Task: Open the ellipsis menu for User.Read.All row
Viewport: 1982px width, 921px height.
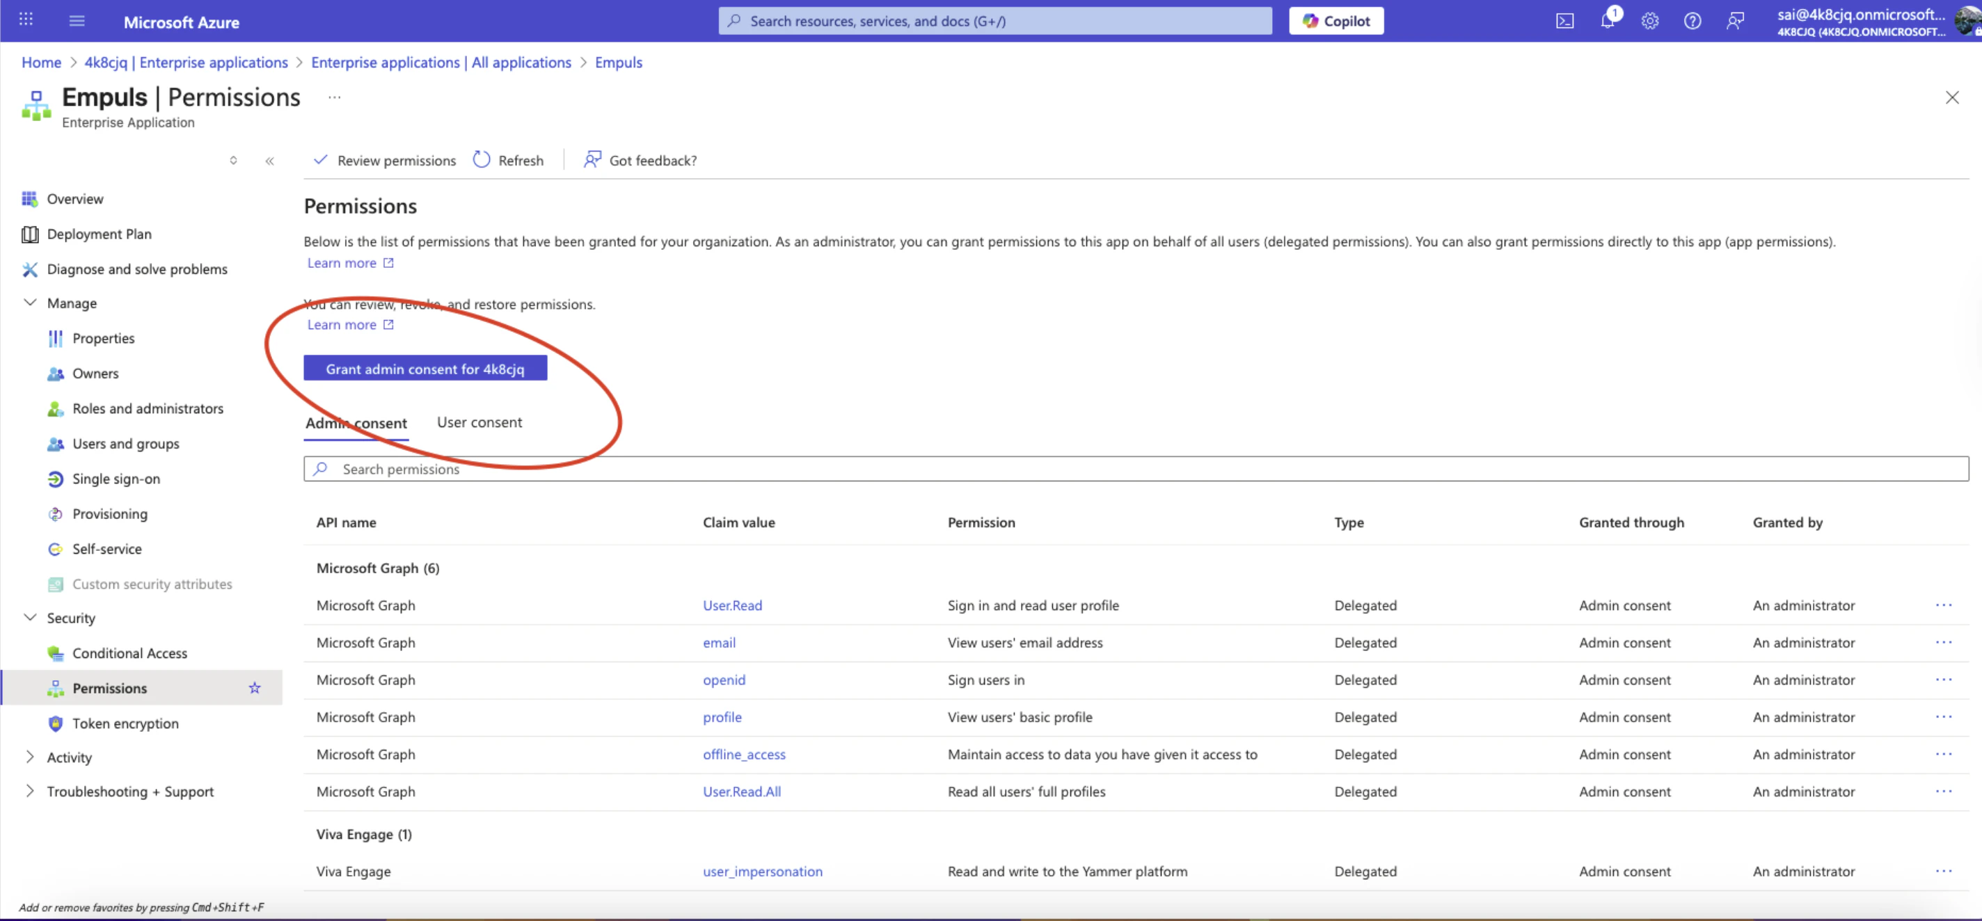Action: click(x=1944, y=792)
